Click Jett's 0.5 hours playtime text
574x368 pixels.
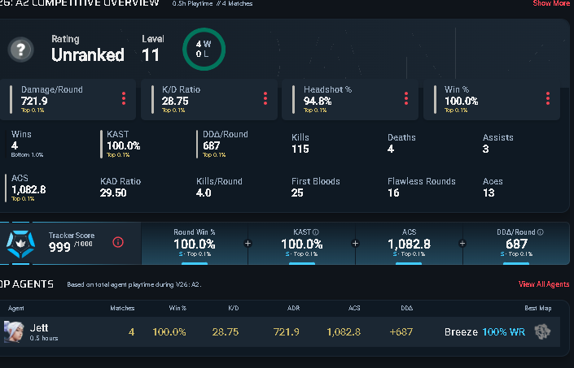(x=44, y=338)
